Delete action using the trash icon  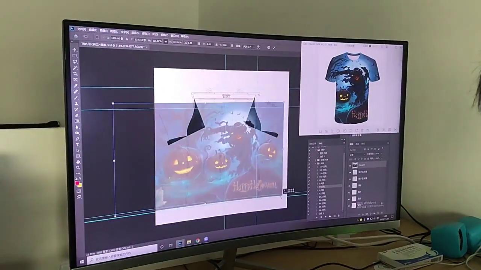[339, 216]
